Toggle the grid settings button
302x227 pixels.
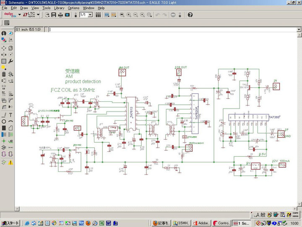[7, 23]
